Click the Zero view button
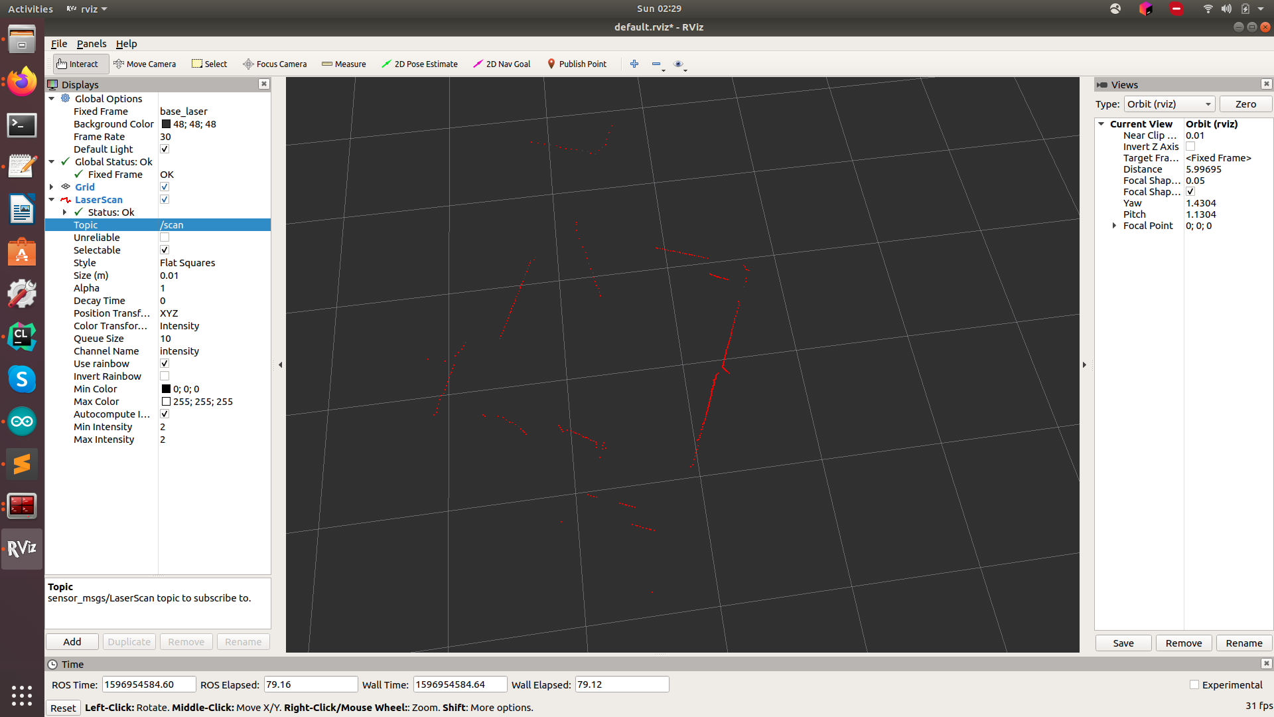Viewport: 1274px width, 717px height. pos(1245,104)
